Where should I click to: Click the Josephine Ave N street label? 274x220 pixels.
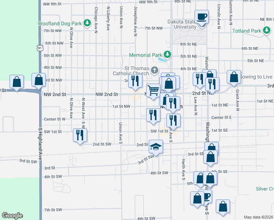(x=136, y=21)
